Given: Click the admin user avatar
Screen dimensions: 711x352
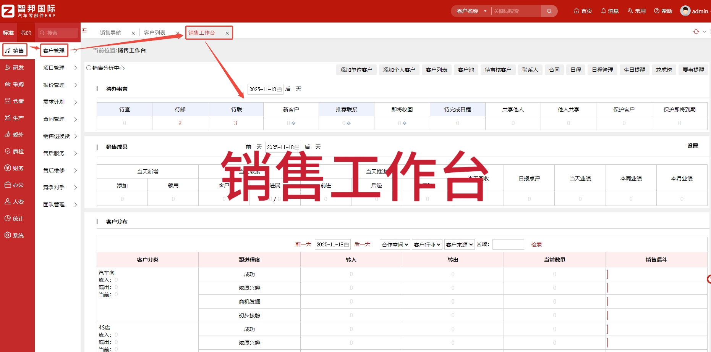Looking at the screenshot, I should click(685, 11).
